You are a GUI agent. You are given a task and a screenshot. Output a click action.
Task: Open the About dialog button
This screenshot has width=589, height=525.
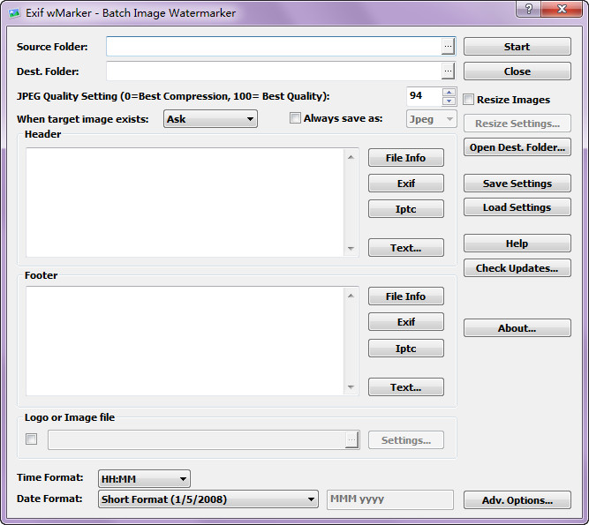point(517,328)
